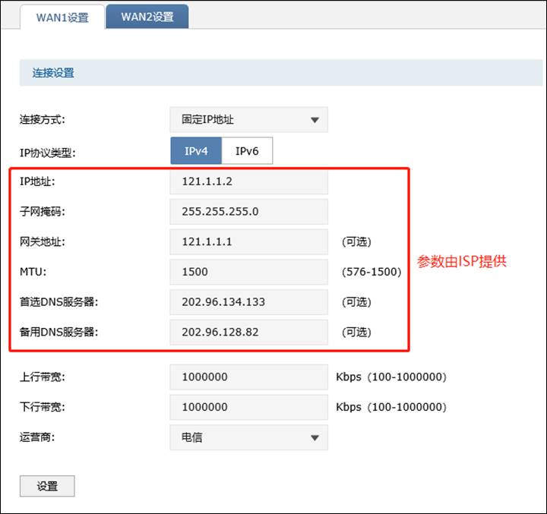Click the 子网掩码 field with 255.255.255.0
This screenshot has height=514, width=547.
tap(248, 212)
